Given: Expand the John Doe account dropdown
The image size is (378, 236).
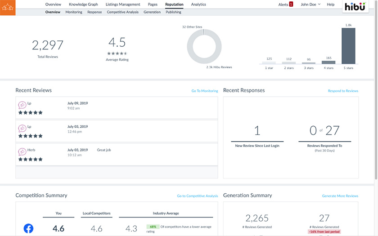Looking at the screenshot, I should point(310,4).
